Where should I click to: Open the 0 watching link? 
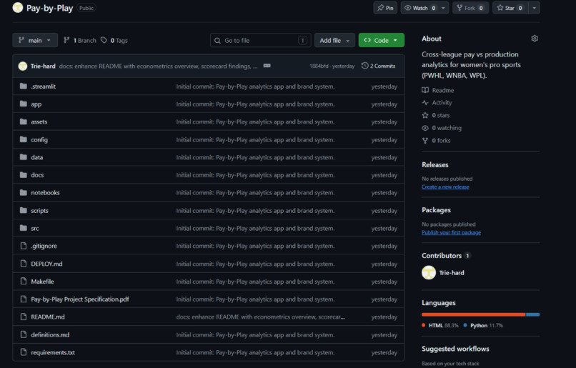(442, 128)
